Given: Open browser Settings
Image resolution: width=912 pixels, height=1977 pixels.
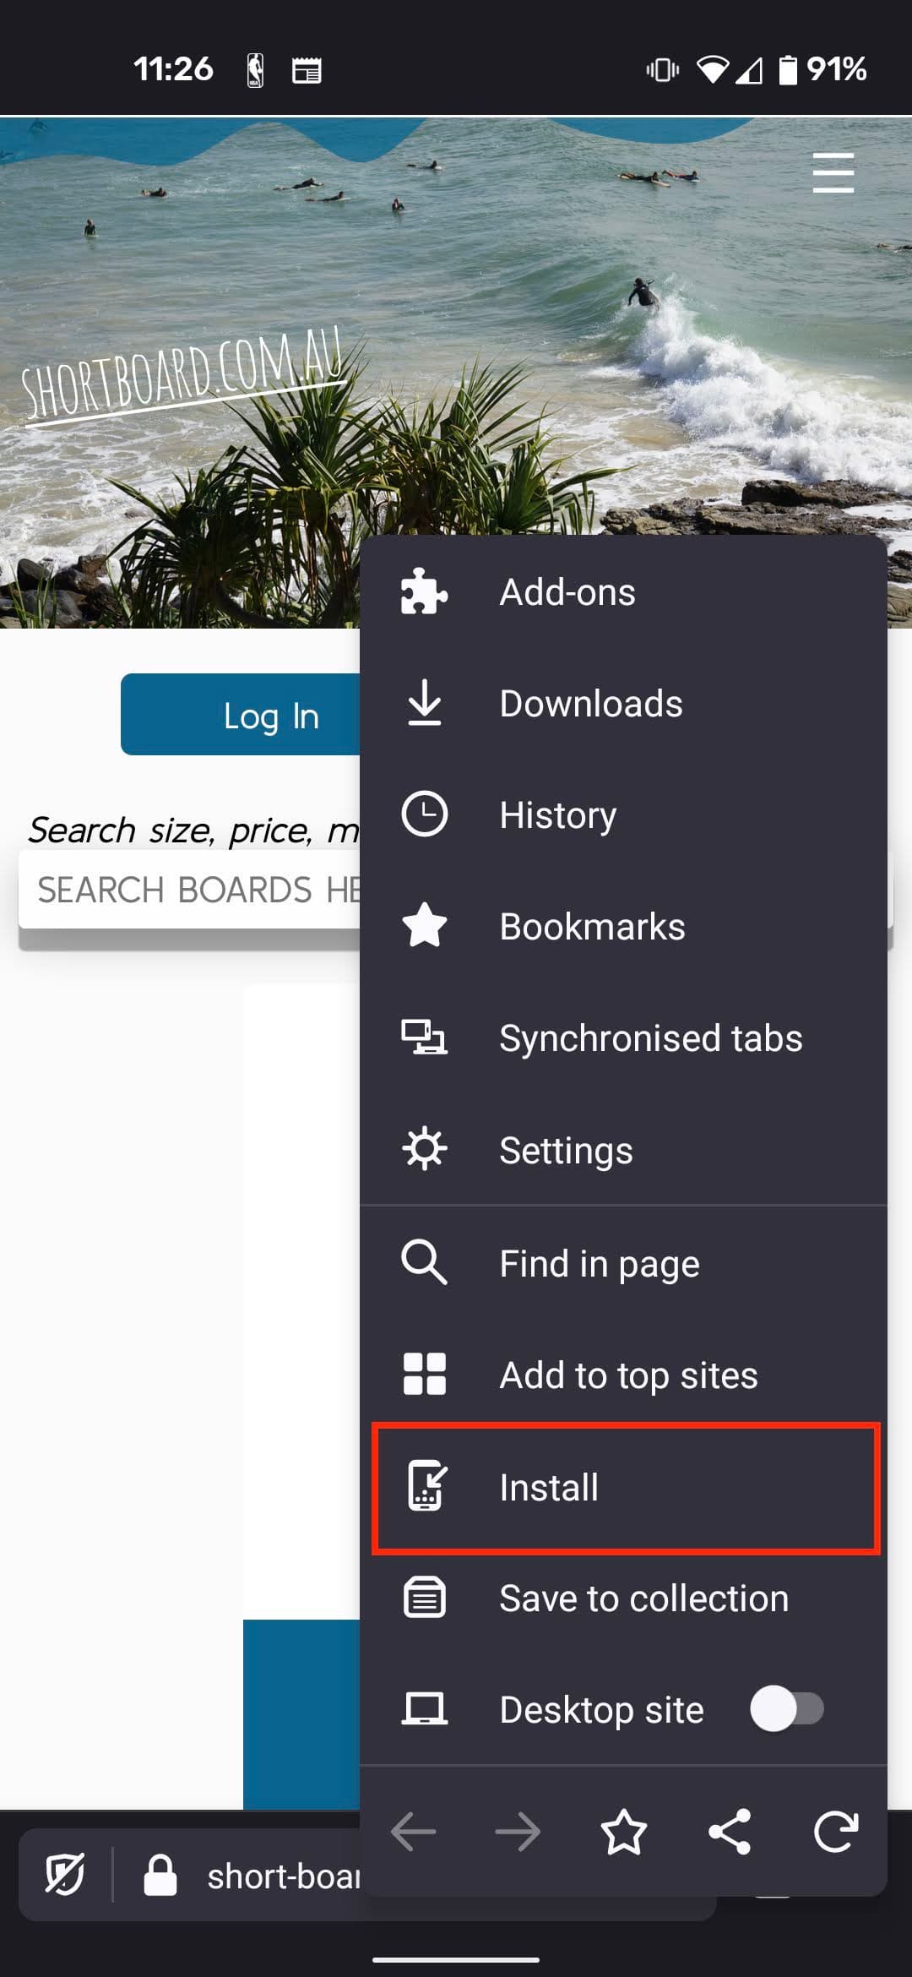Looking at the screenshot, I should tap(623, 1150).
